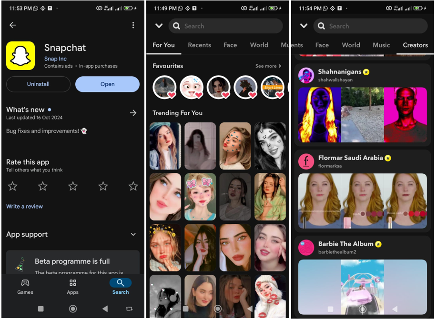This screenshot has height=320, width=436.
Task: Tap the Barbie The Album creator name
Action: [345, 244]
